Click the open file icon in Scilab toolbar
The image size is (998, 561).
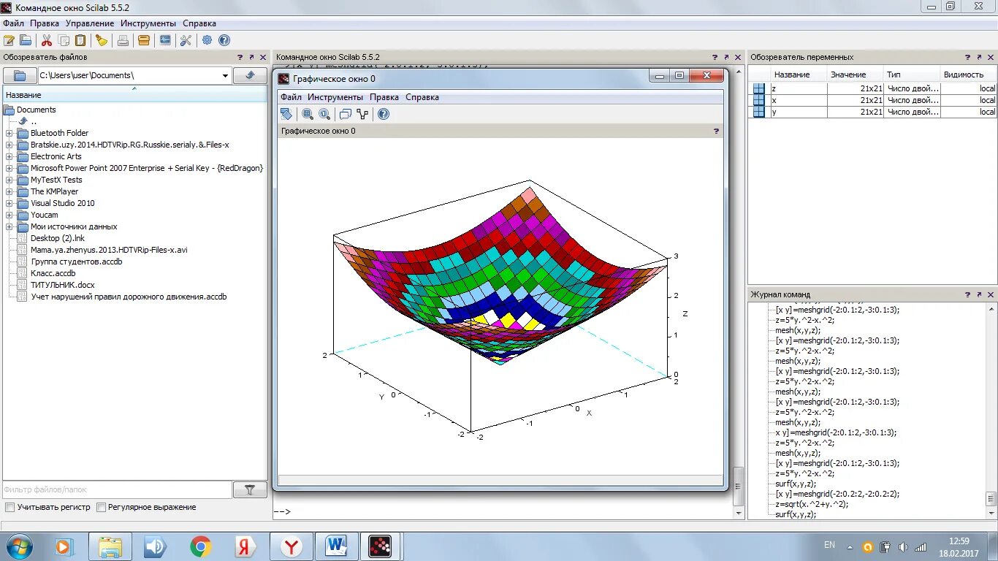pyautogui.click(x=26, y=40)
